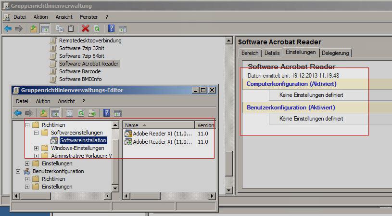
Task: Toggle console tree icon in main toolbar
Action: coord(45,29)
